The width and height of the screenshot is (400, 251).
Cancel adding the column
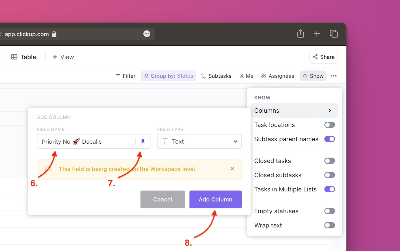click(x=162, y=199)
